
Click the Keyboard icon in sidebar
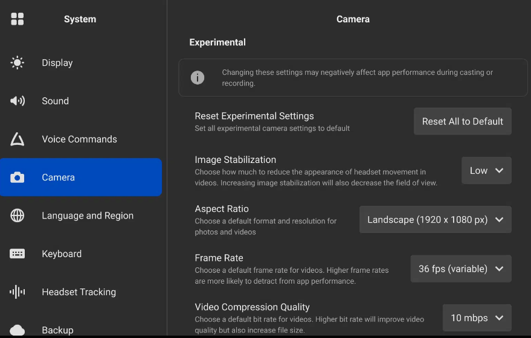tap(18, 253)
